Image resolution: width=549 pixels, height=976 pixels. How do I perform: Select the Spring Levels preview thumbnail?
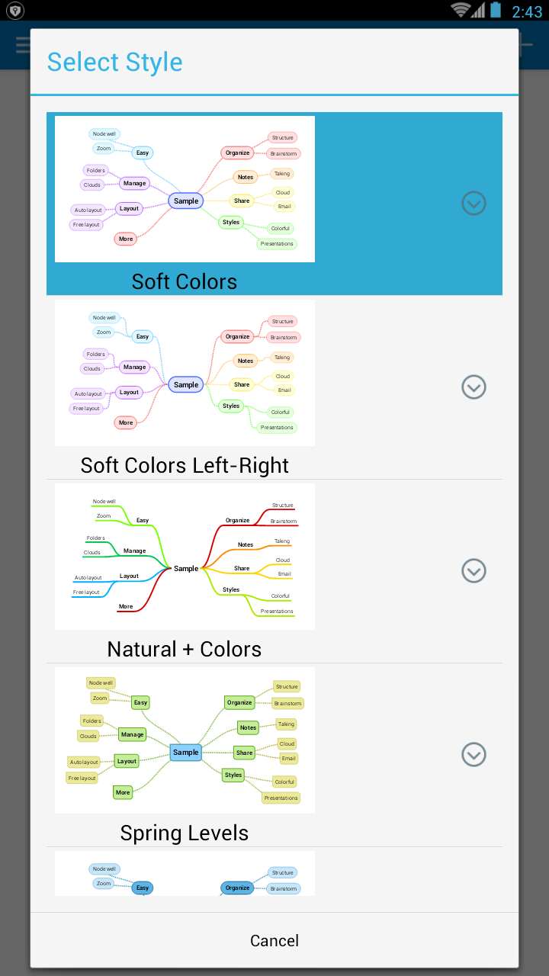click(x=185, y=740)
